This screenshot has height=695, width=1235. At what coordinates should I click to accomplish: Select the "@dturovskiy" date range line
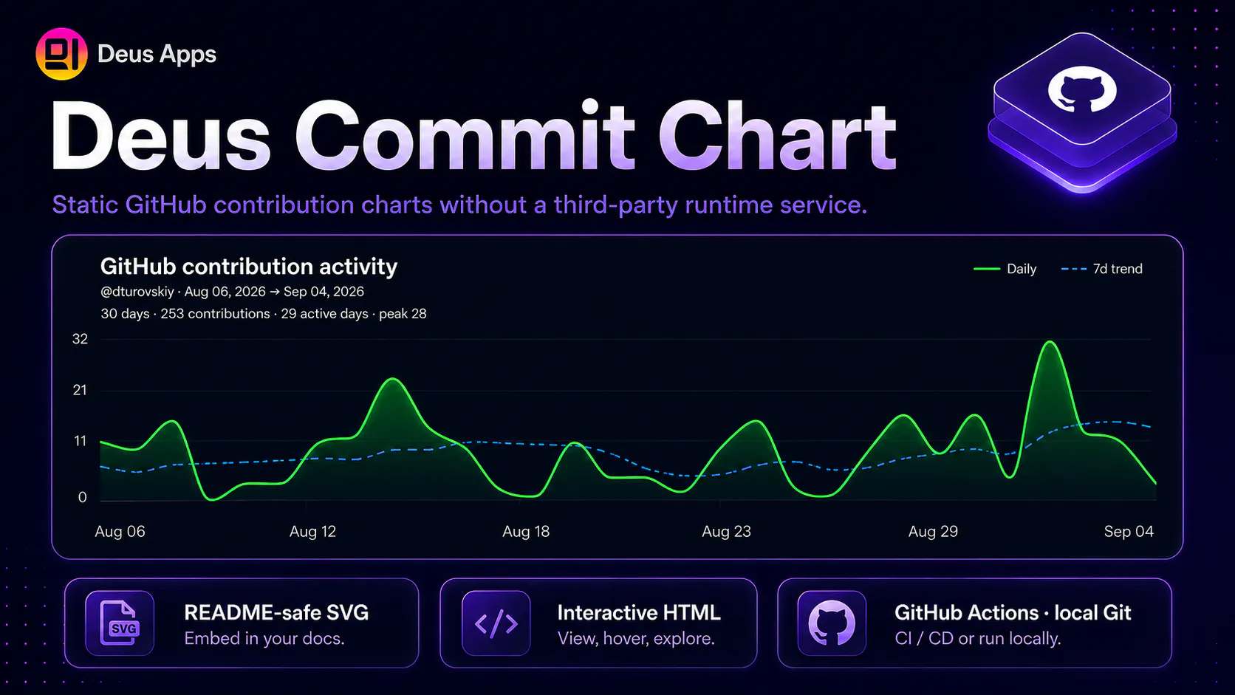pyautogui.click(x=233, y=292)
